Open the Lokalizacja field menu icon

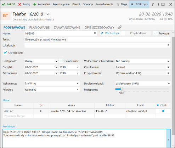(x=168, y=45)
